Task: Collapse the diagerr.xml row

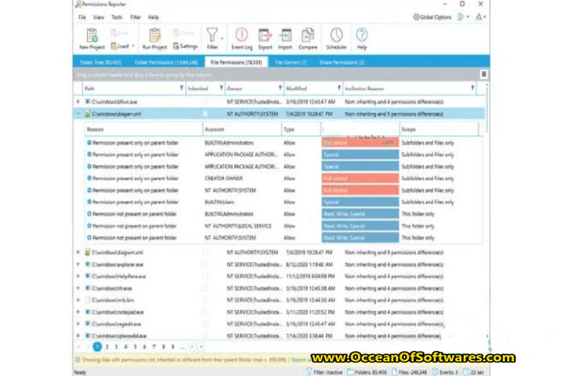Action: point(78,114)
